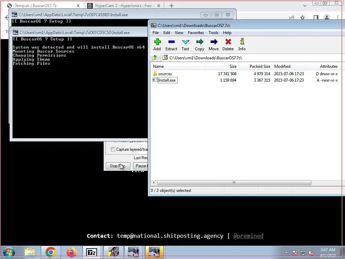Open Action Center flag in tray
345x259 pixels.
tap(294, 253)
